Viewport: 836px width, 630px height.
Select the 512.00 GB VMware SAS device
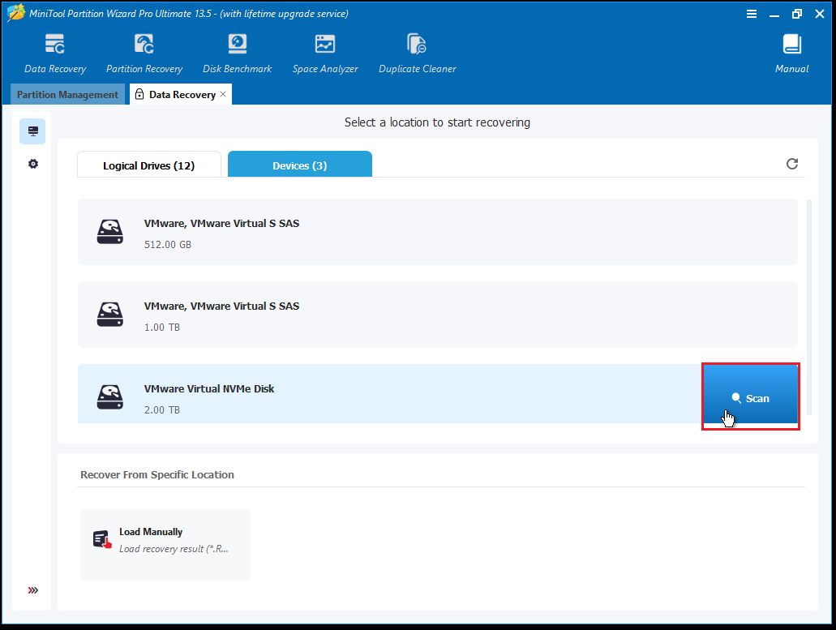(x=438, y=232)
